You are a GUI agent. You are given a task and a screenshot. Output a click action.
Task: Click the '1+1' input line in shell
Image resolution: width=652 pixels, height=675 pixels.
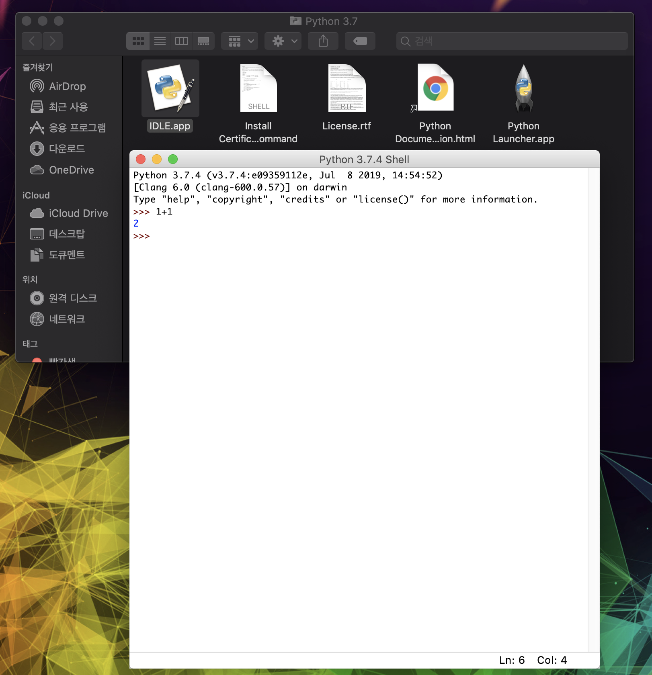coord(164,212)
